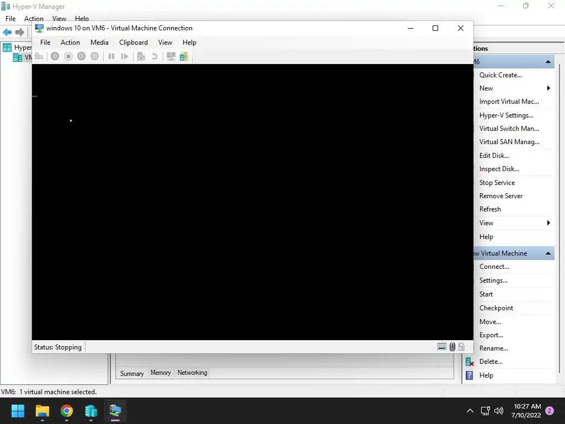
Task: Open File Explorer from the taskbar
Action: click(42, 411)
